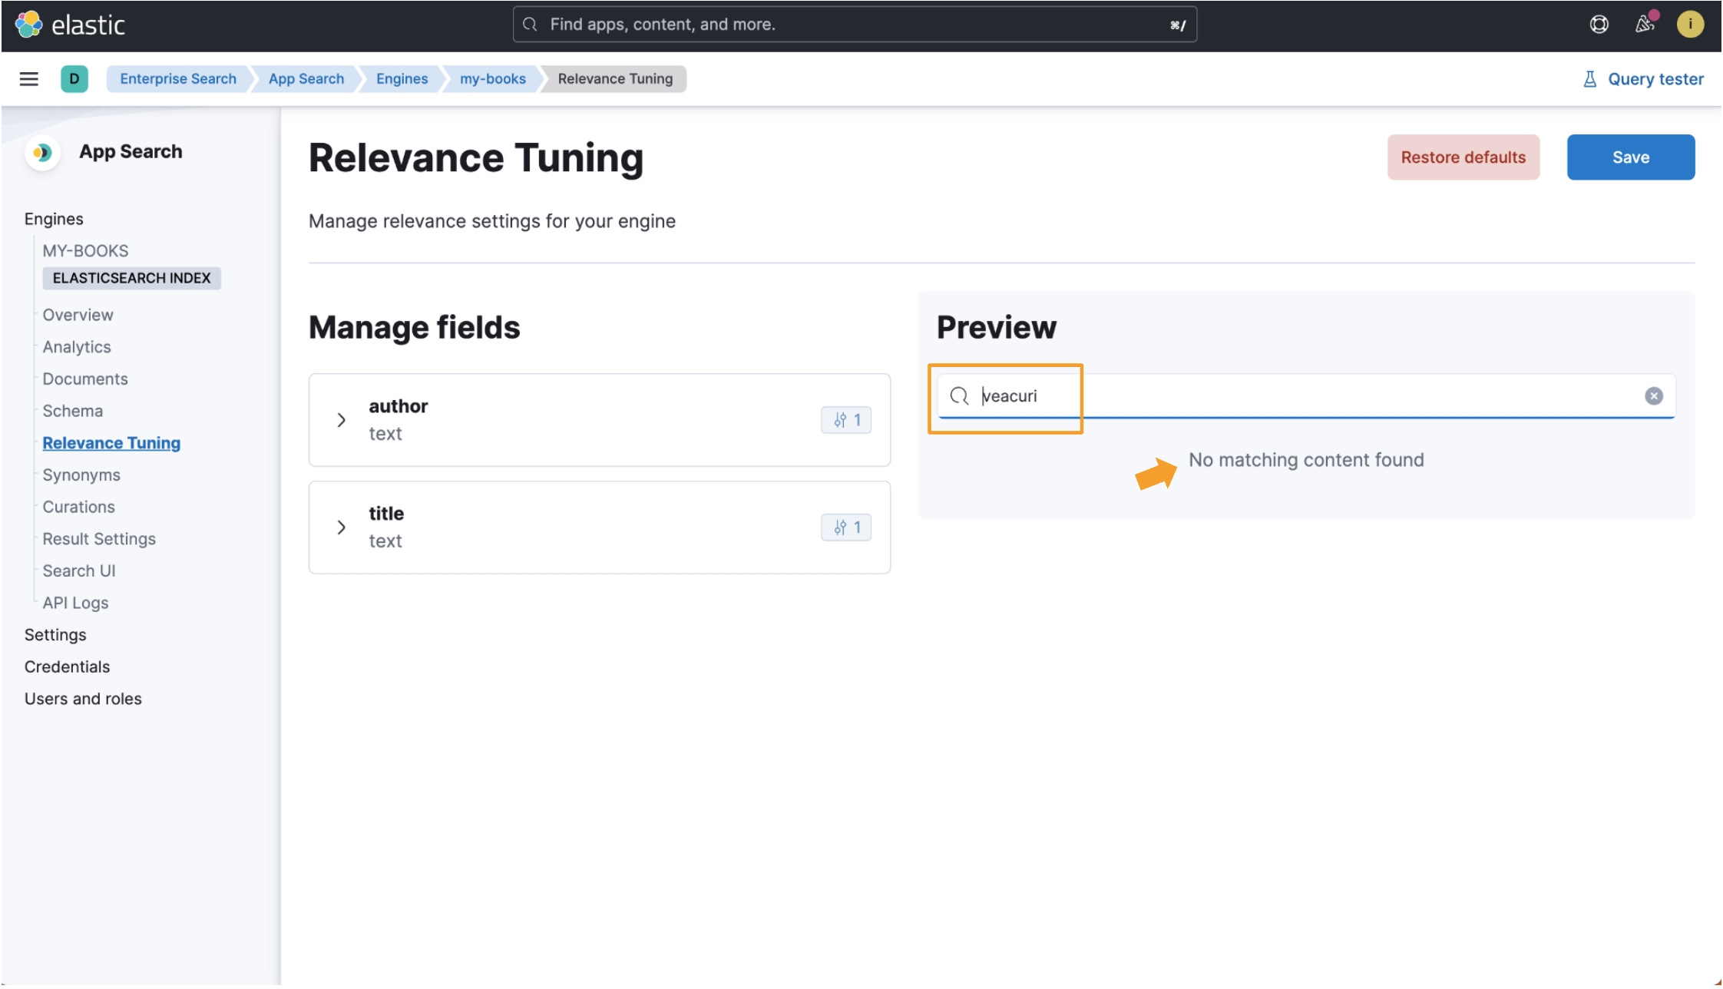Open Users and roles

click(83, 699)
